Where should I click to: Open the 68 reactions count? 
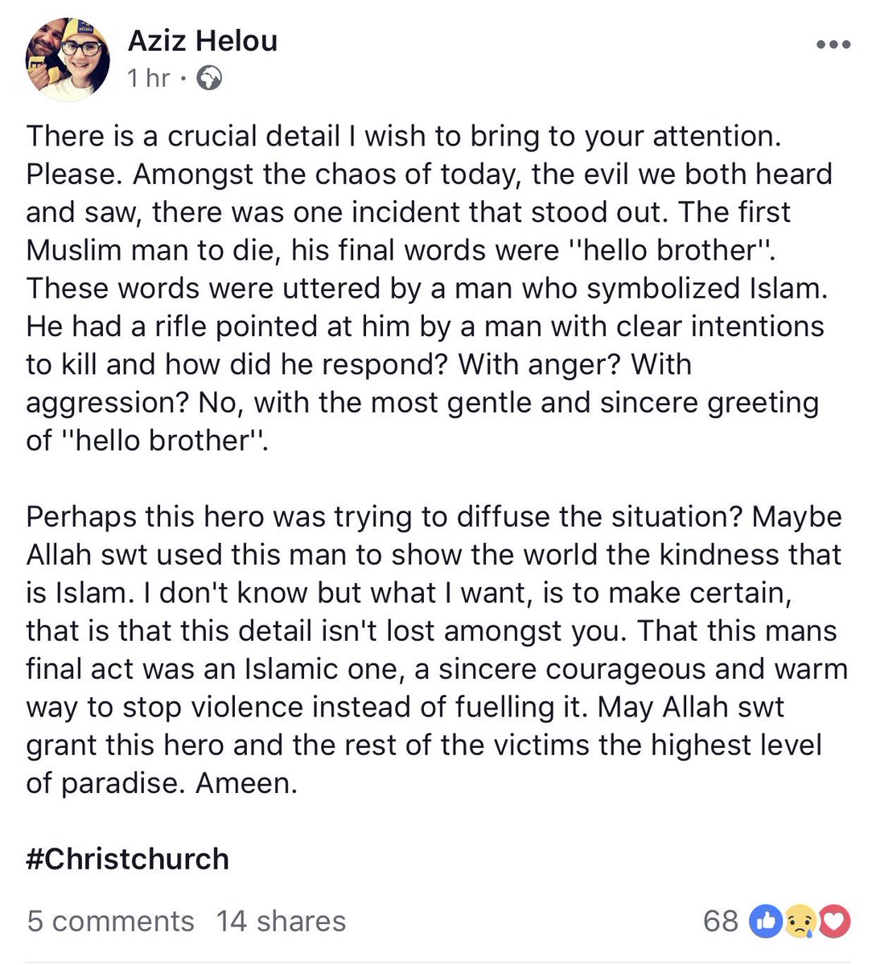pos(720,921)
